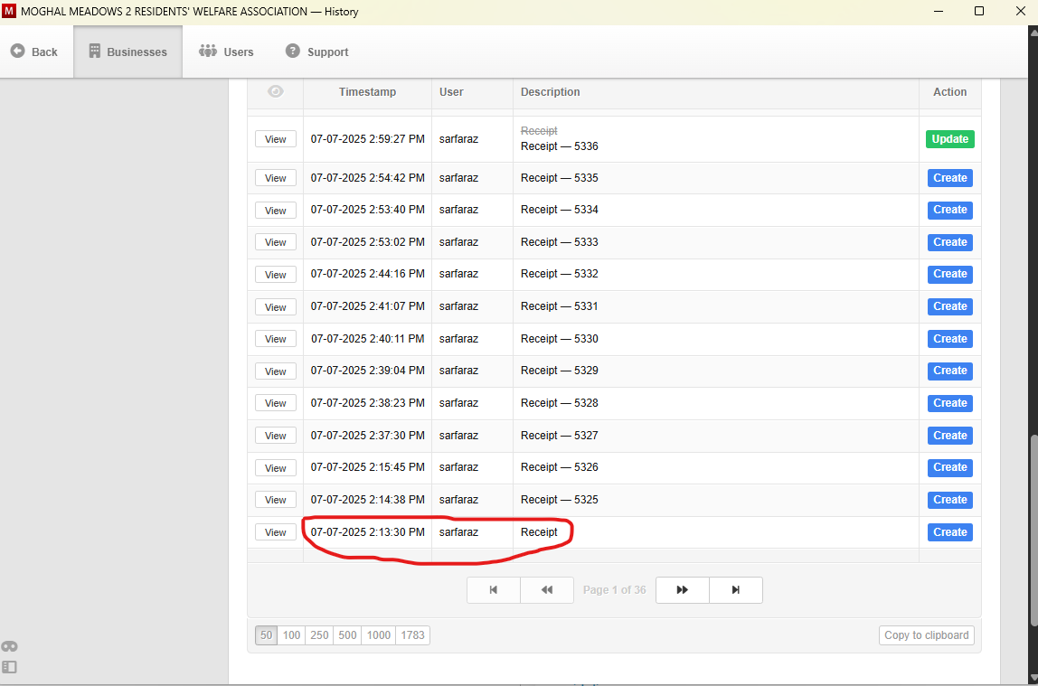The width and height of the screenshot is (1038, 686).
Task: Click Create badge for Receipt — 5326
Action: click(950, 467)
